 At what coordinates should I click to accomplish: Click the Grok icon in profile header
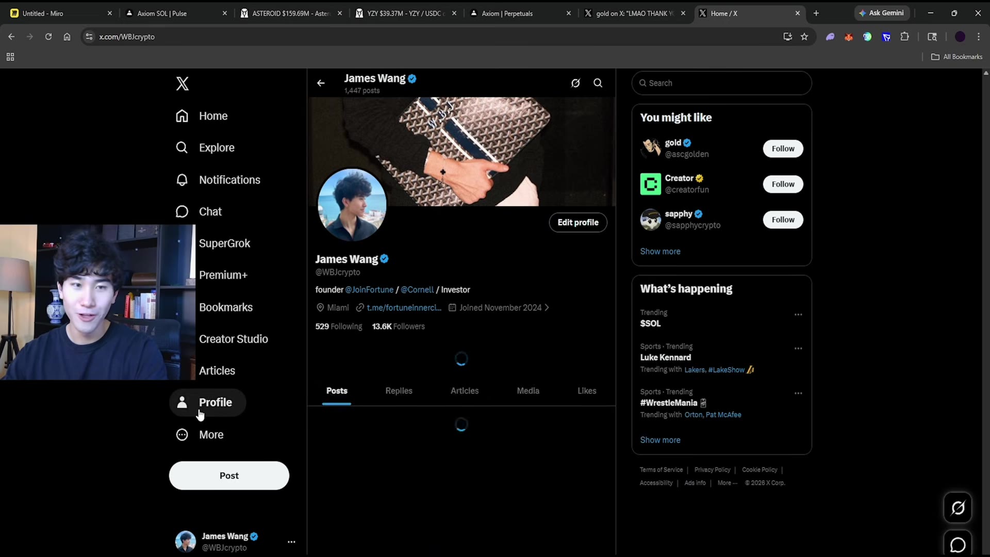click(x=575, y=83)
